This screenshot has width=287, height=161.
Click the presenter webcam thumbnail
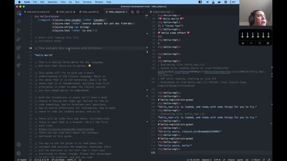click(x=256, y=13)
